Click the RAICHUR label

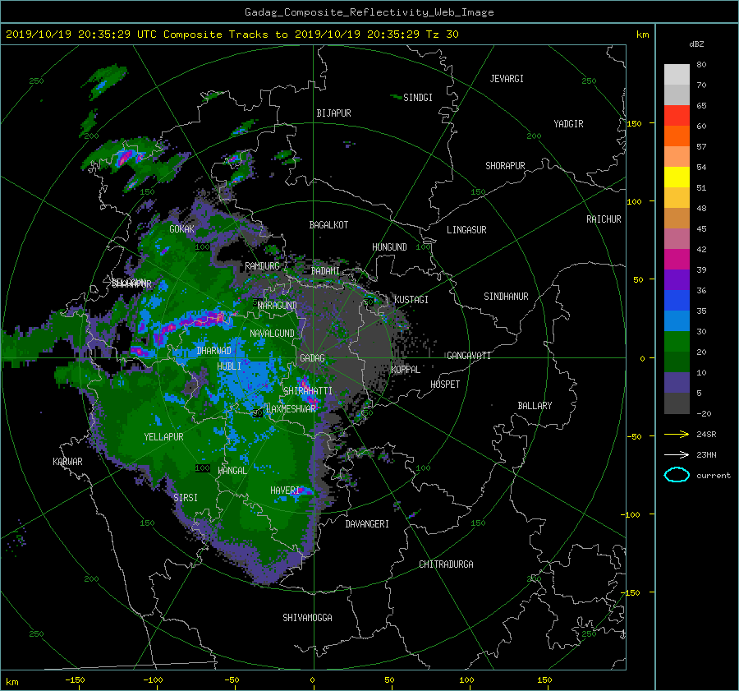pyautogui.click(x=604, y=219)
